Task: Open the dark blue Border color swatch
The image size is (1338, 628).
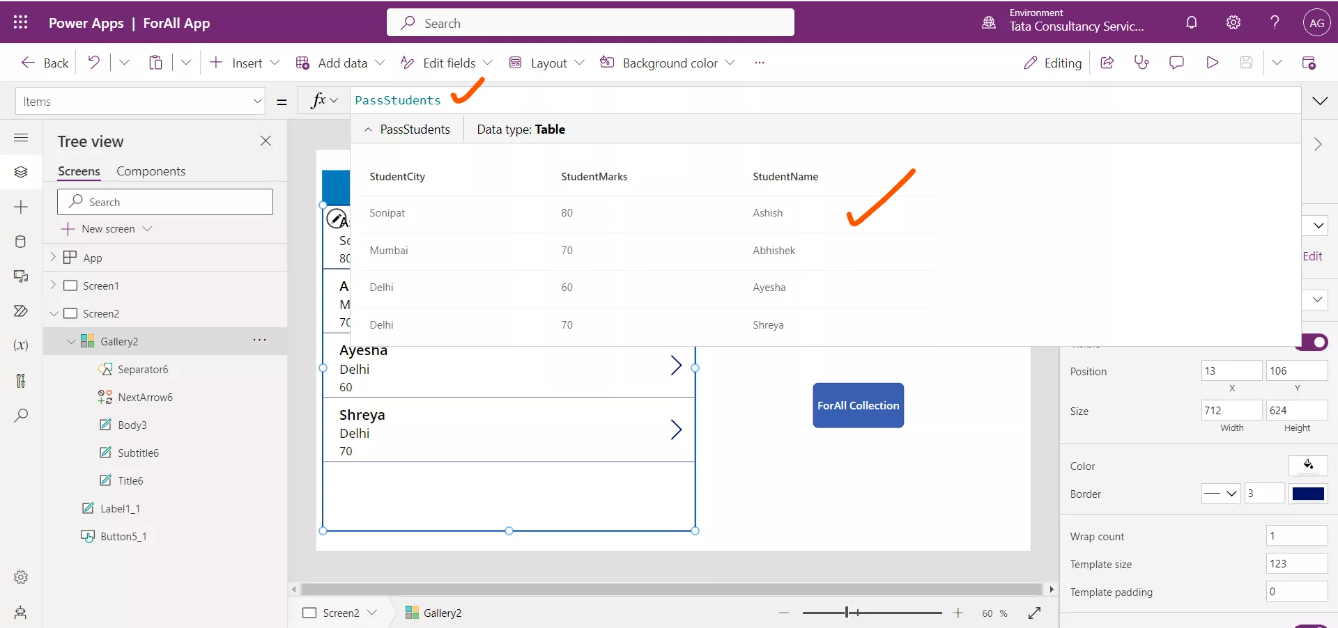Action: (x=1308, y=494)
